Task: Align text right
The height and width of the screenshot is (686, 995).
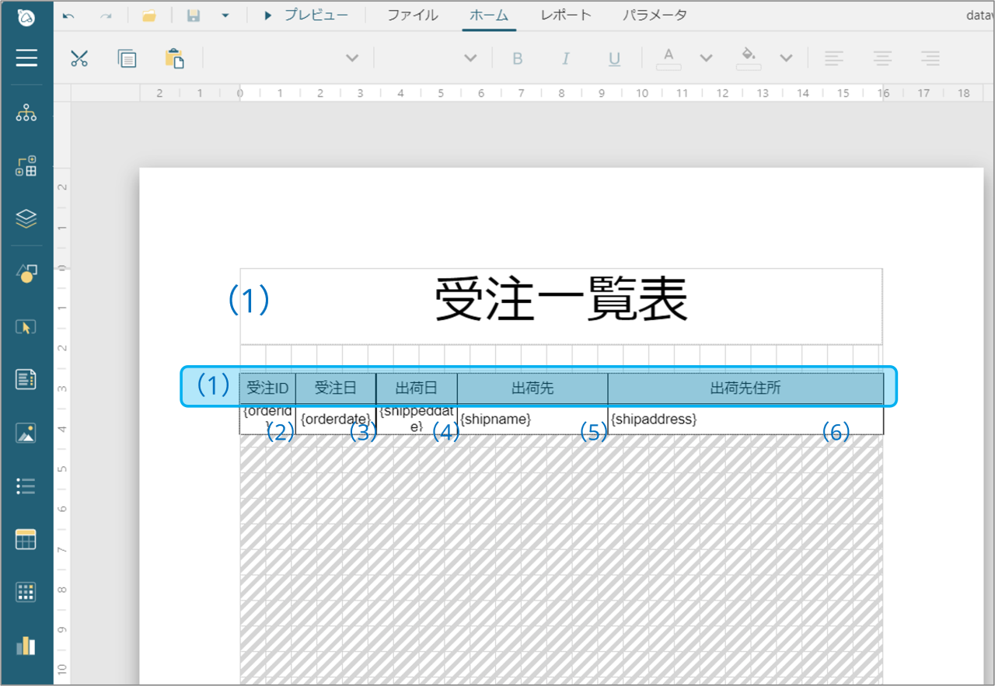Action: coord(930,57)
